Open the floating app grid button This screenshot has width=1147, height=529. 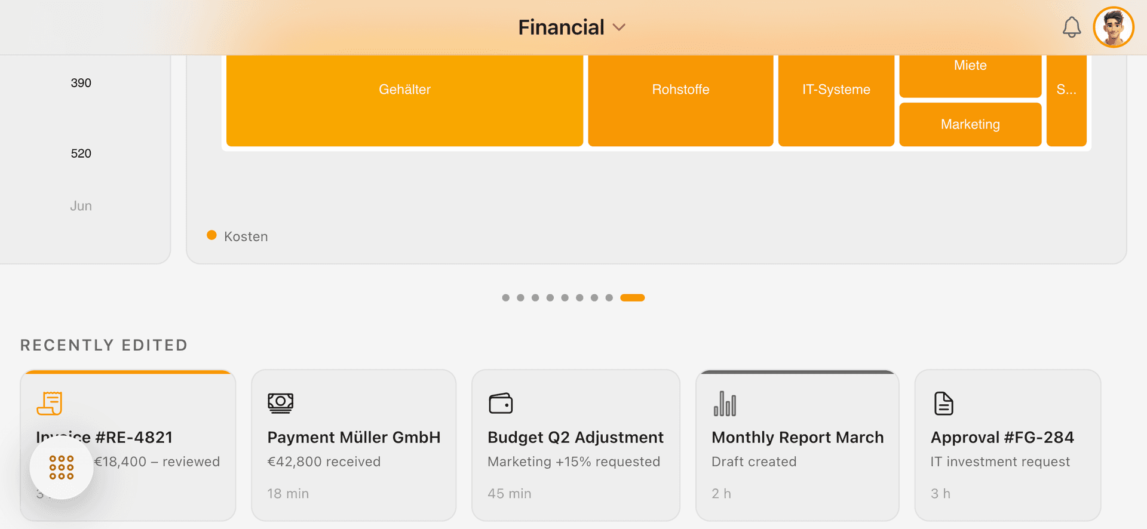pos(62,468)
